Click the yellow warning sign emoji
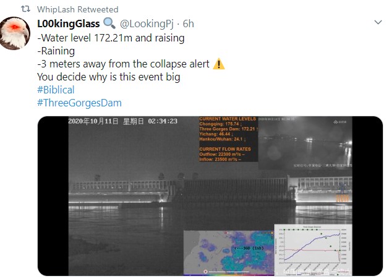 click(219, 64)
